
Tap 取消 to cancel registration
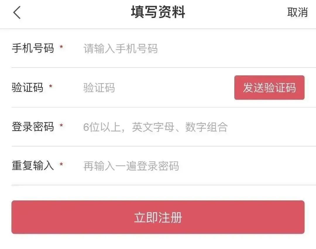point(298,13)
